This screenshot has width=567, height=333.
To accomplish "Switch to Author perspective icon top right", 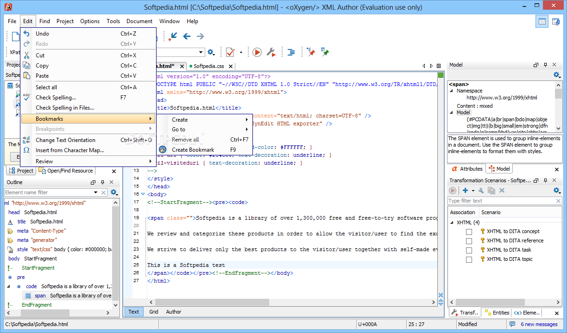I will coord(555,21).
